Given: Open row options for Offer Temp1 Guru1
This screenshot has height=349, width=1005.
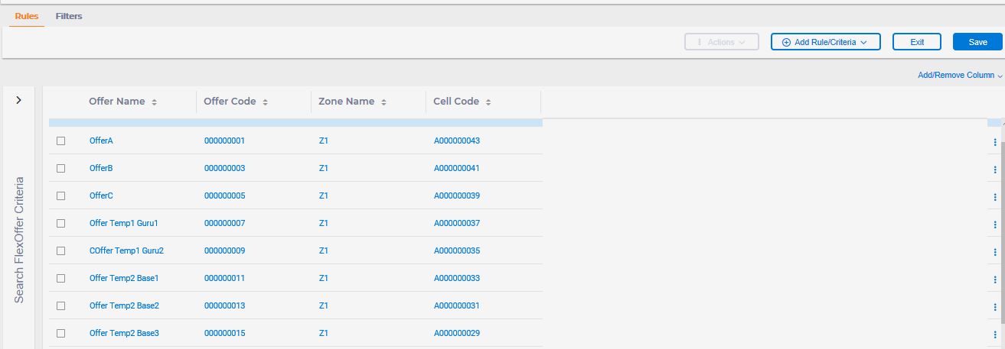Looking at the screenshot, I should point(994,224).
